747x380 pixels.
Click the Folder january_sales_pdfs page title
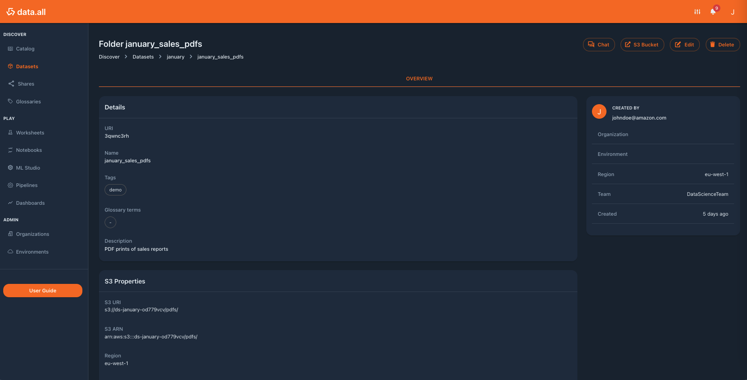click(150, 44)
